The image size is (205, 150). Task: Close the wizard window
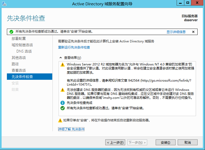point(197,3)
